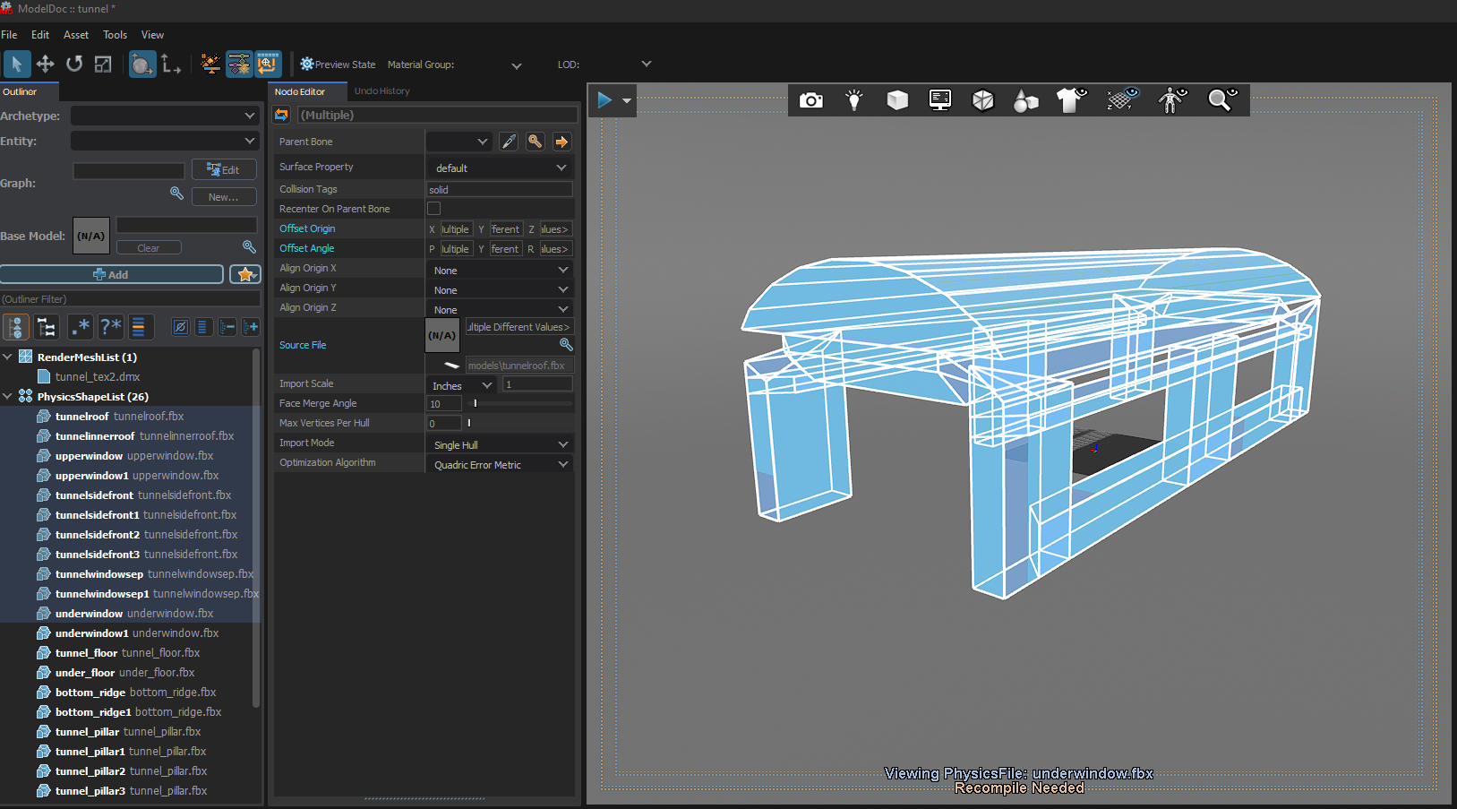This screenshot has width=1457, height=809.
Task: Click the Add button in the Outliner
Action: (x=112, y=274)
